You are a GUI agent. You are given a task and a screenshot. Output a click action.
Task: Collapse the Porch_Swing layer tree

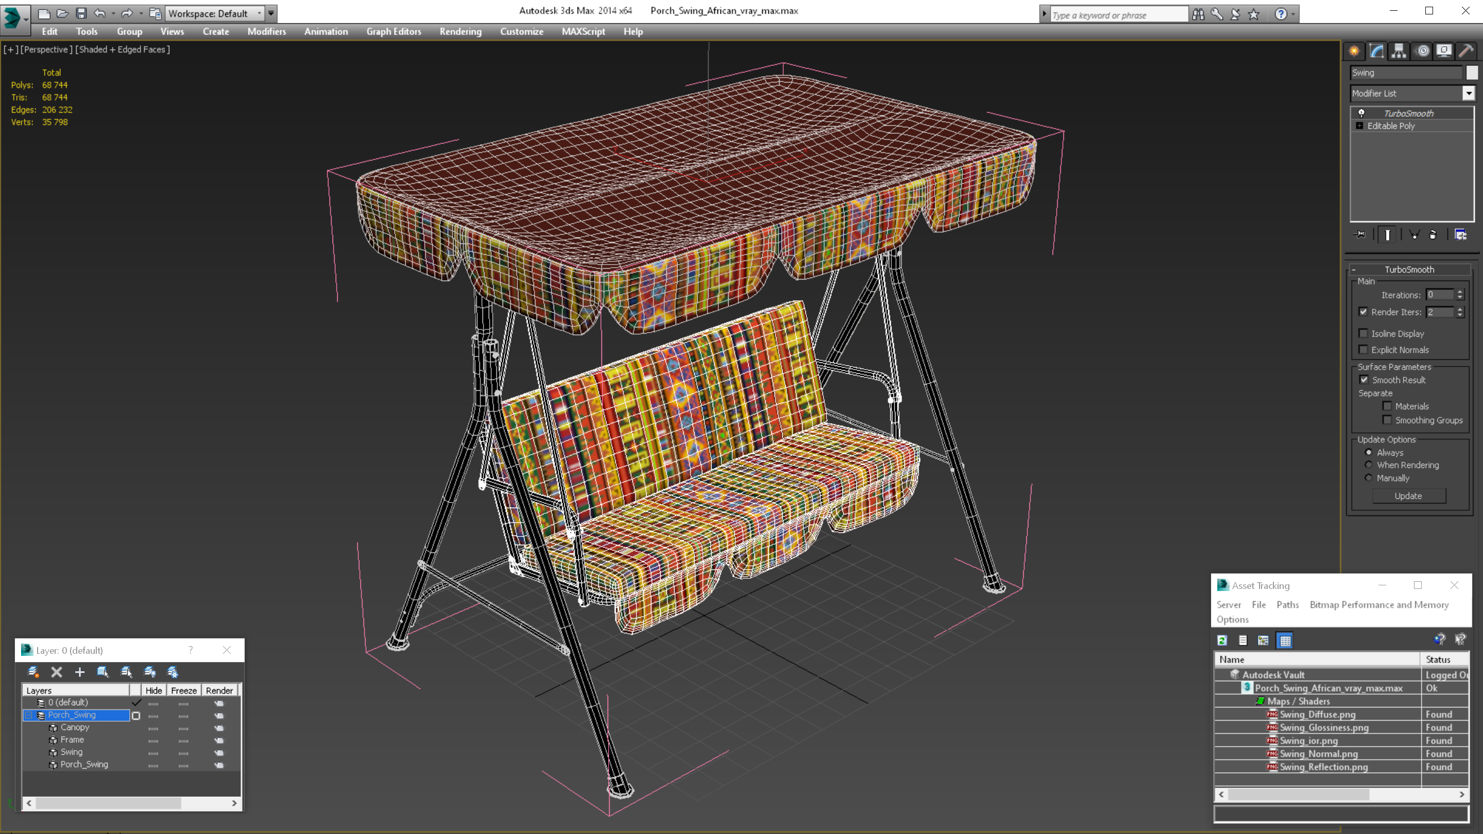(28, 715)
